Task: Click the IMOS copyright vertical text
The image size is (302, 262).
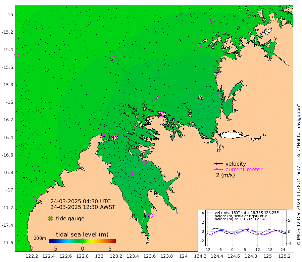Action: click(298, 174)
